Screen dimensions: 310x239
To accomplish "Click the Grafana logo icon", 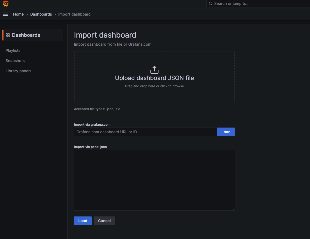I will click(6, 4).
